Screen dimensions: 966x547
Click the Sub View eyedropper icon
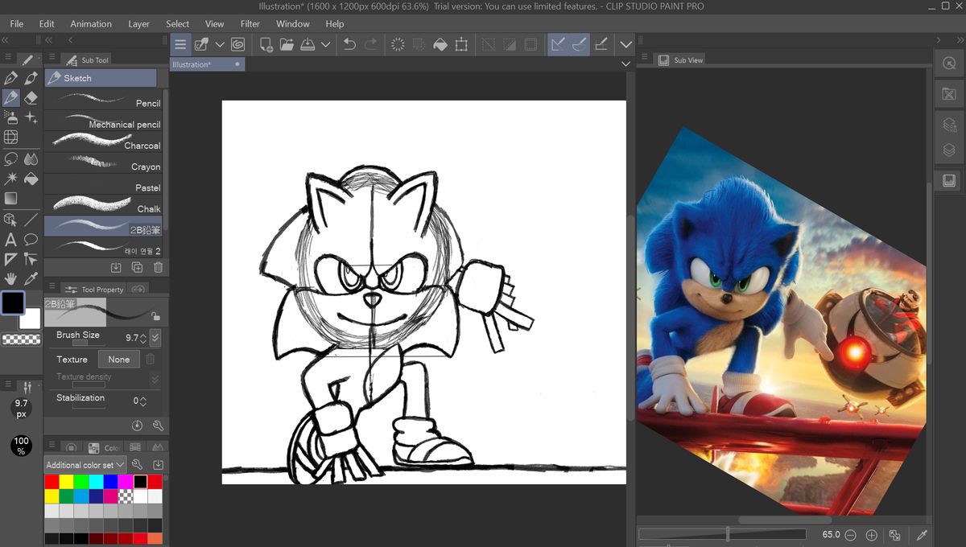(x=921, y=535)
